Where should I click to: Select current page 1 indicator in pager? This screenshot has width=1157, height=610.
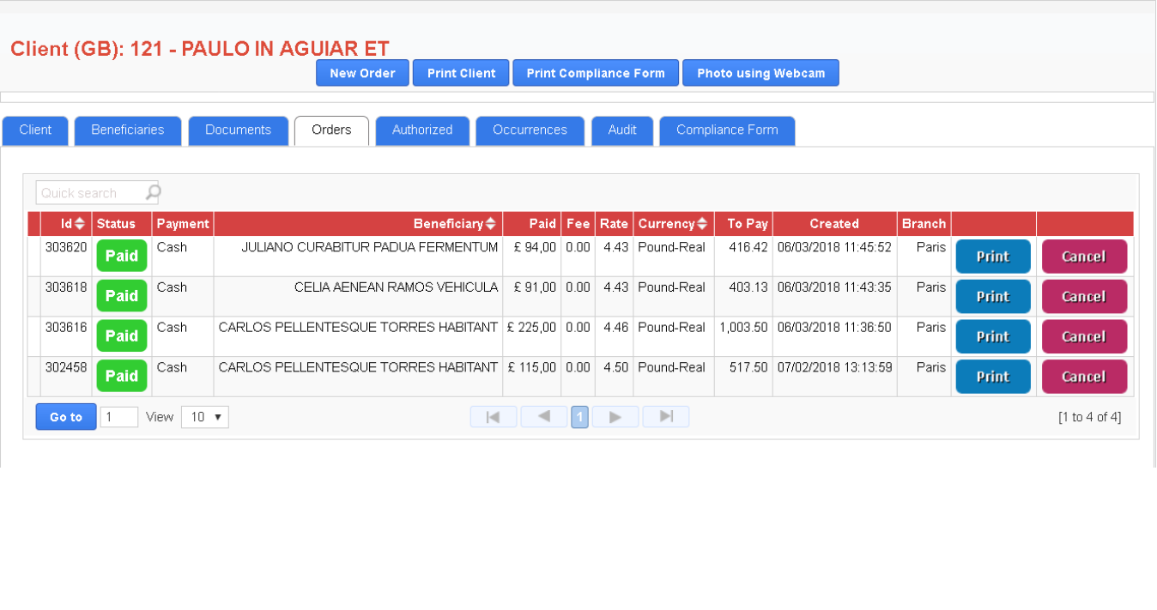(x=579, y=417)
